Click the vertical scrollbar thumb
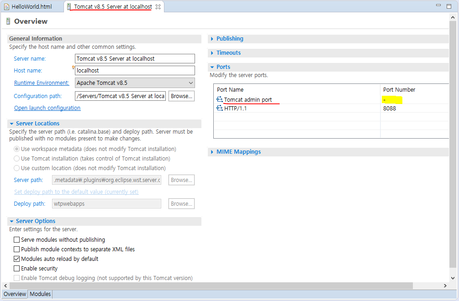Image resolution: width=459 pixels, height=301 pixels. tap(453, 144)
